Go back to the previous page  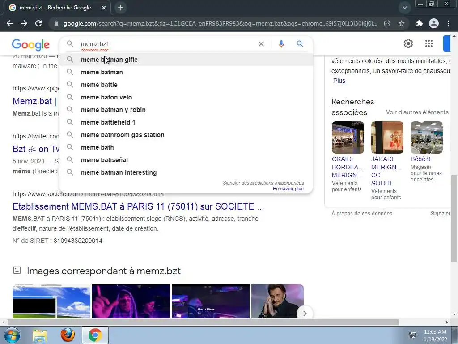(x=10, y=23)
